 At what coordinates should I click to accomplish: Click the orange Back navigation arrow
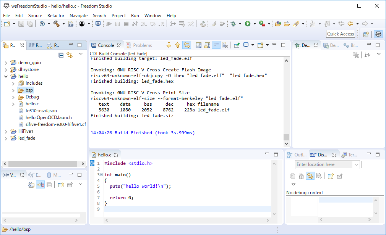point(350,24)
